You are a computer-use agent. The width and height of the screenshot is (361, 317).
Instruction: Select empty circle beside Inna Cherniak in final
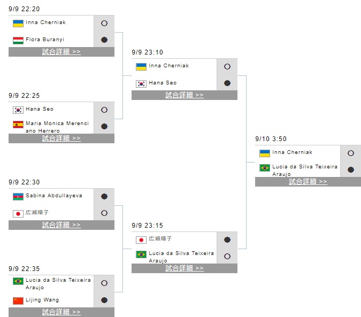coord(351,153)
